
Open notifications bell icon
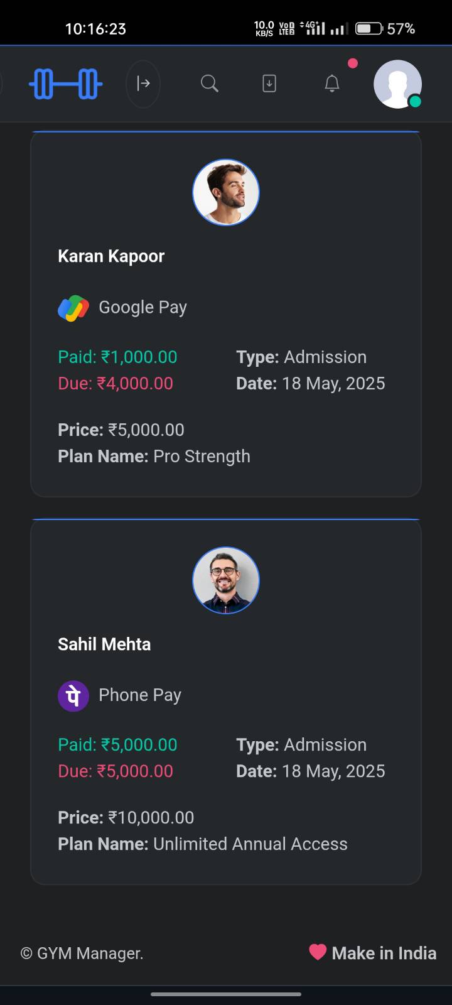coord(332,84)
